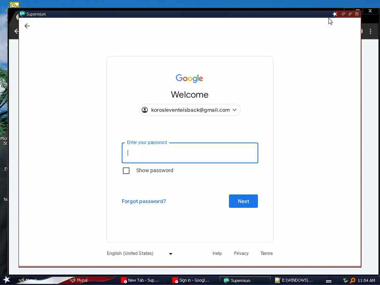The image size is (380, 285).
Task: Click the Google logo
Action: coord(190,78)
